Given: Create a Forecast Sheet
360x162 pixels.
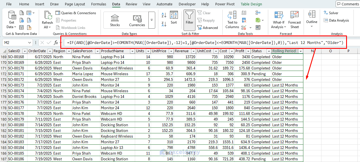Looking at the screenshot, I should tap(295, 19).
